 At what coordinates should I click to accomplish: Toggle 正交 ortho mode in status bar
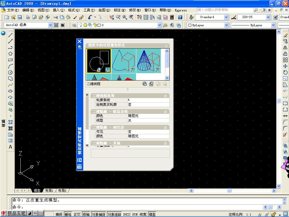[77, 214]
